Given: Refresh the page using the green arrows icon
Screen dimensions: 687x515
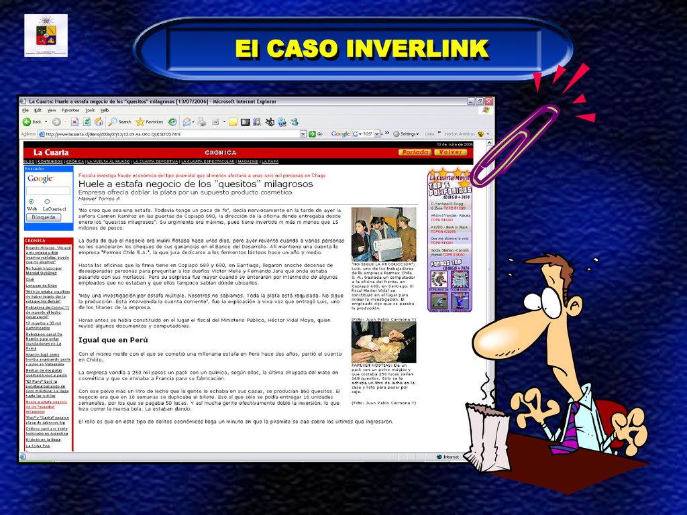Looking at the screenshot, I should 87,122.
